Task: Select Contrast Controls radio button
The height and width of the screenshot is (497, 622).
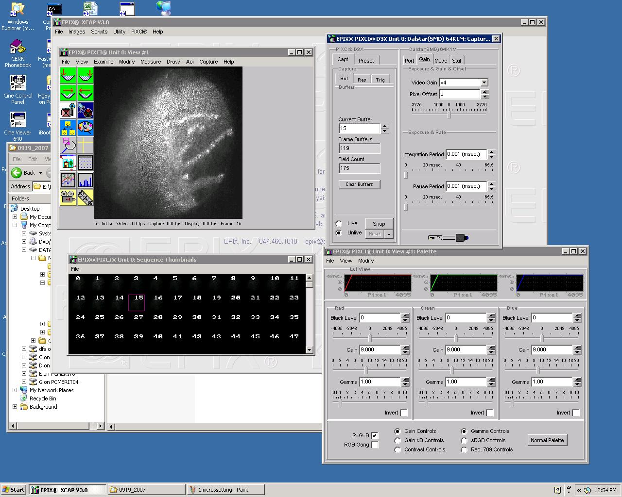Action: (397, 450)
